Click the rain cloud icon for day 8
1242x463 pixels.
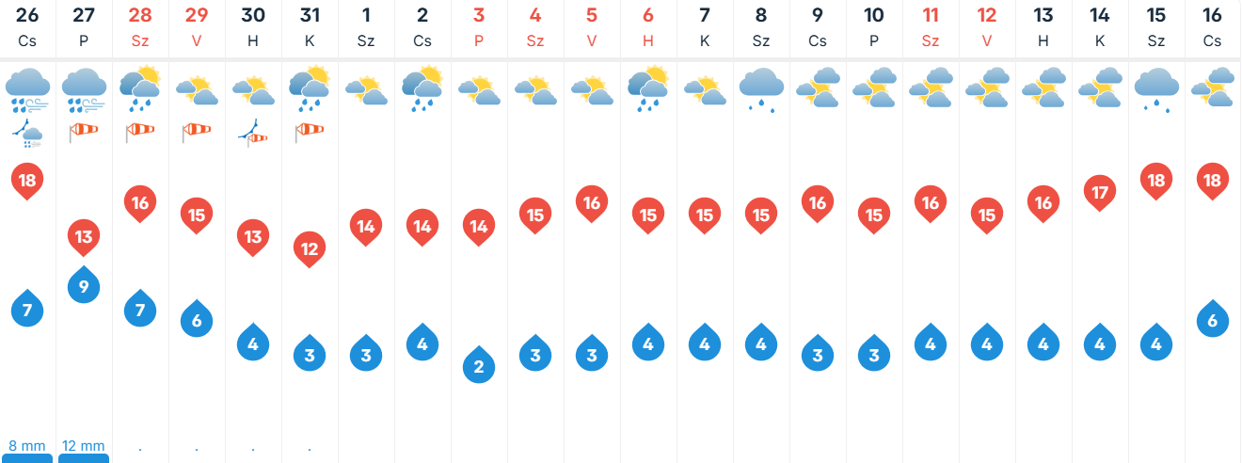click(x=761, y=88)
